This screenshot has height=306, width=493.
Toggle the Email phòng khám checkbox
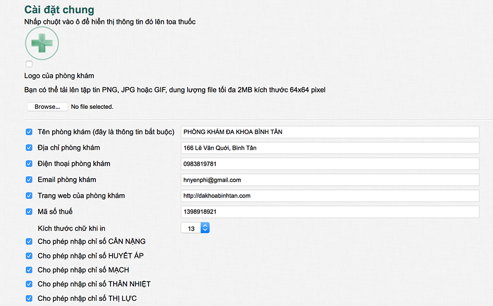tap(29, 180)
